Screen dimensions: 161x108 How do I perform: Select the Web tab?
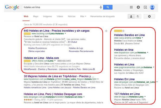tap(26, 17)
